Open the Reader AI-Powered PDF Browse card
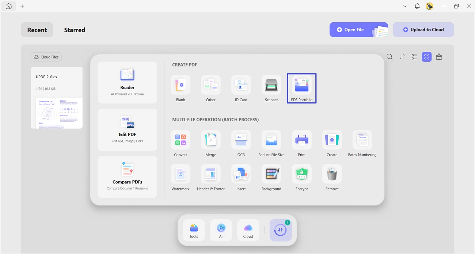This screenshot has height=254, width=475. coord(127,83)
